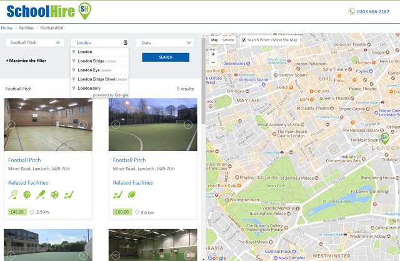Go to Home breadcrumb link
This screenshot has height=261, width=400.
[7, 28]
